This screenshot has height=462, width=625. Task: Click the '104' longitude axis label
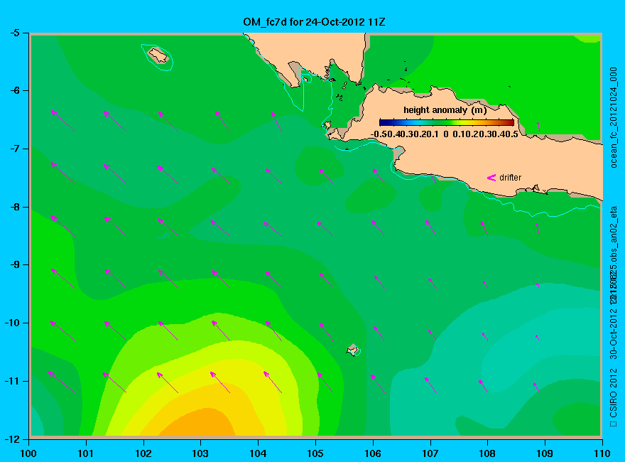tap(258, 453)
